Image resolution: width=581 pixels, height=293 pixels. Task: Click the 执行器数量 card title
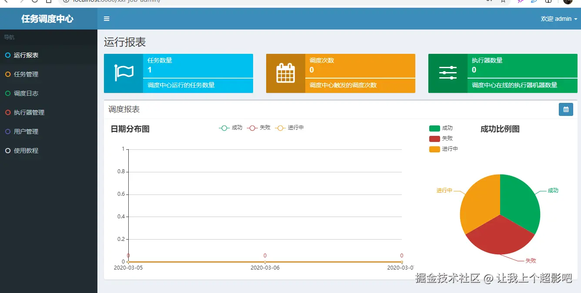point(487,60)
